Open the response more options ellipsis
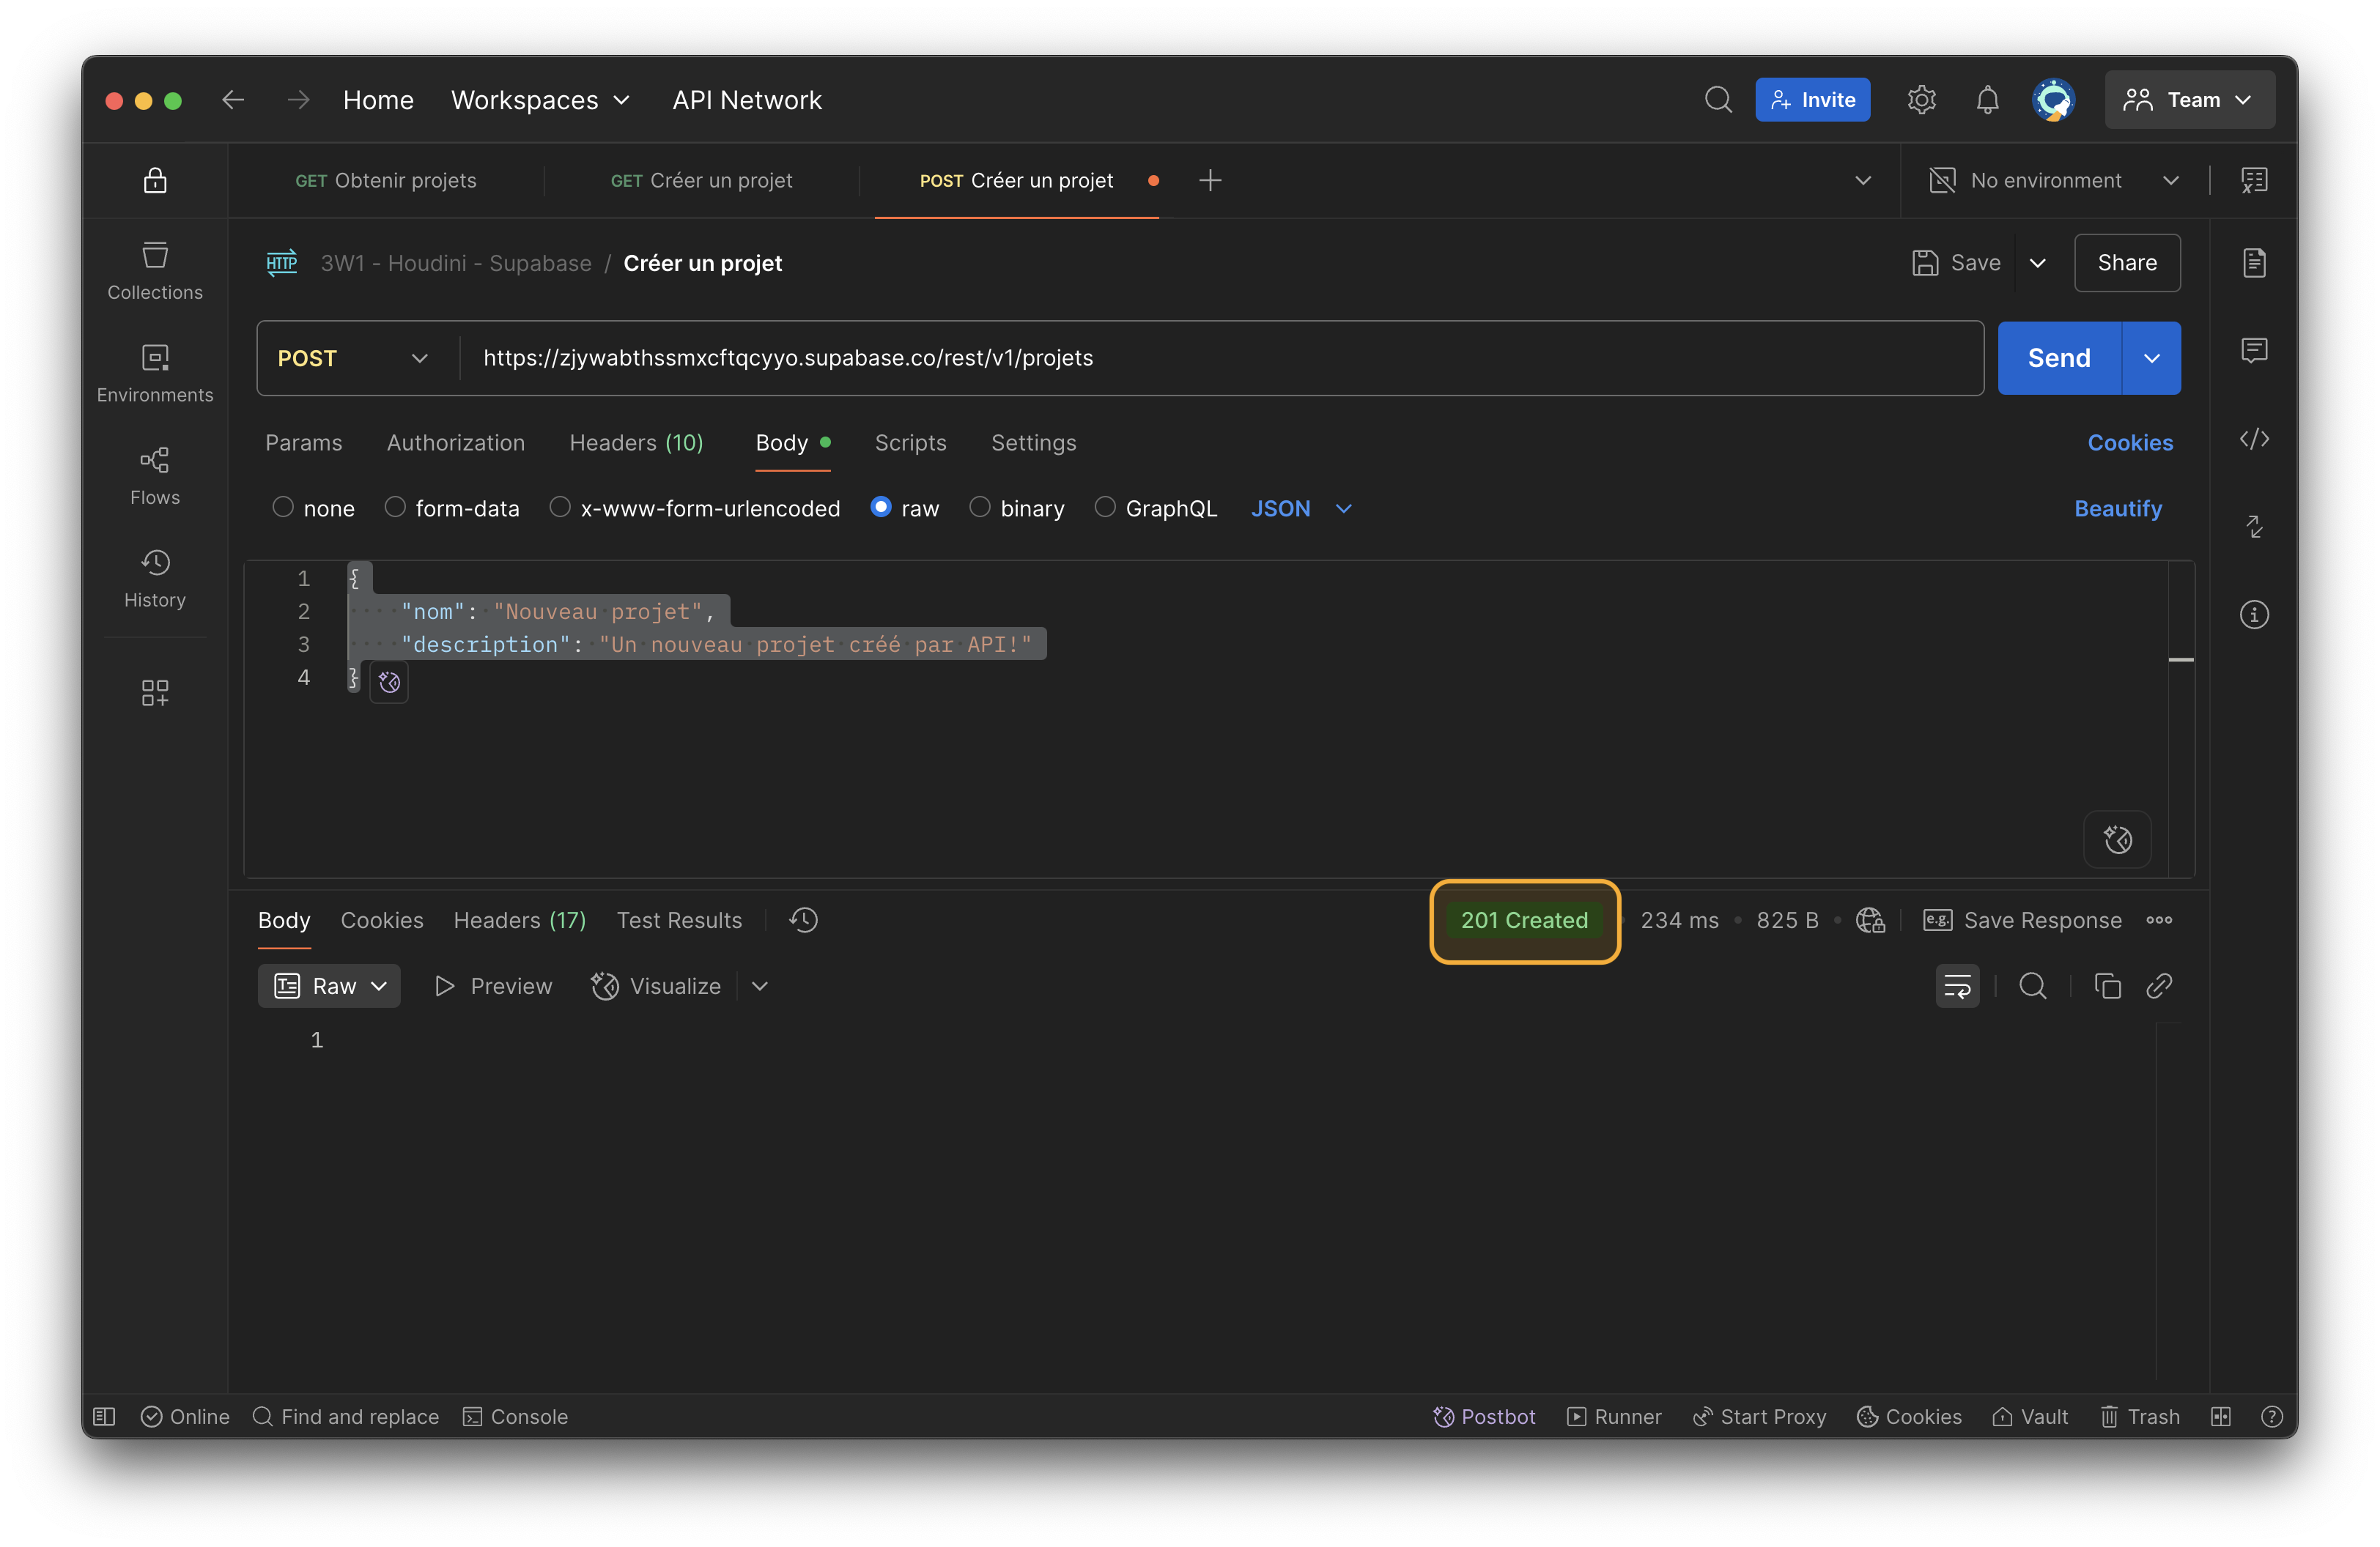Image resolution: width=2380 pixels, height=1547 pixels. 2159,921
